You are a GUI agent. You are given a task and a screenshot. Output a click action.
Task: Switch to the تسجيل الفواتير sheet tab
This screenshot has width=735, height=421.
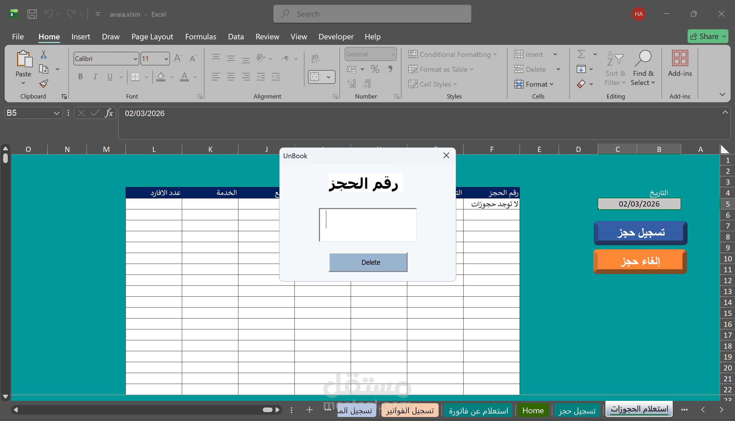pyautogui.click(x=410, y=410)
